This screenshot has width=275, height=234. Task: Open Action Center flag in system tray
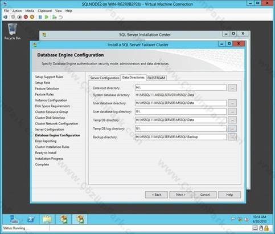click(233, 219)
